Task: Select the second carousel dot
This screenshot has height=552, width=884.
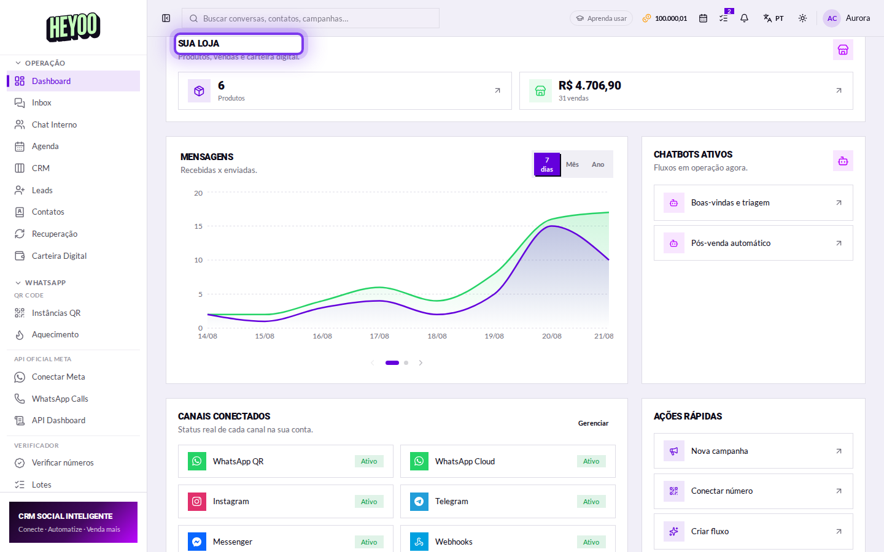Action: pyautogui.click(x=406, y=363)
